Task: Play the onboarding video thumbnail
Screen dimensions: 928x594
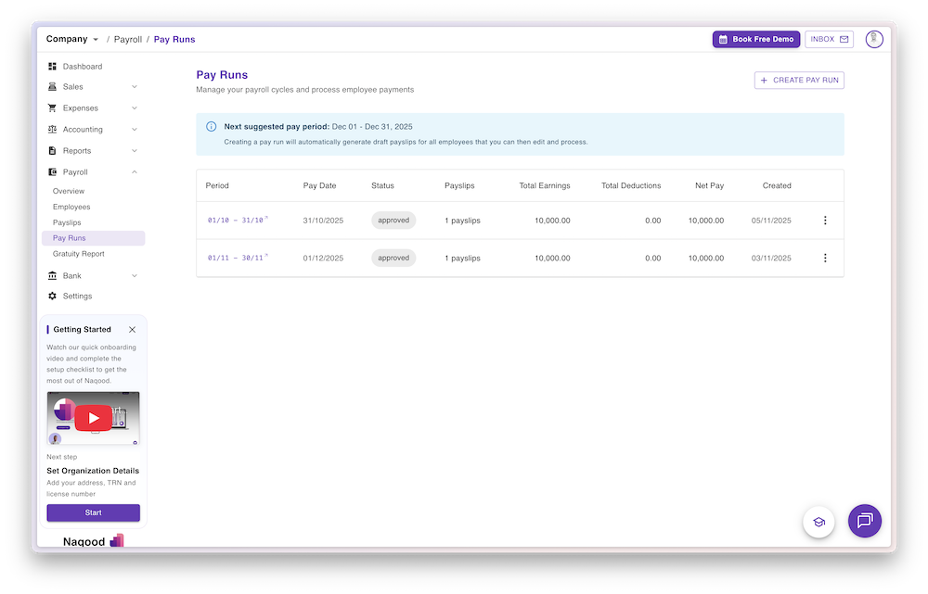Action: point(93,418)
